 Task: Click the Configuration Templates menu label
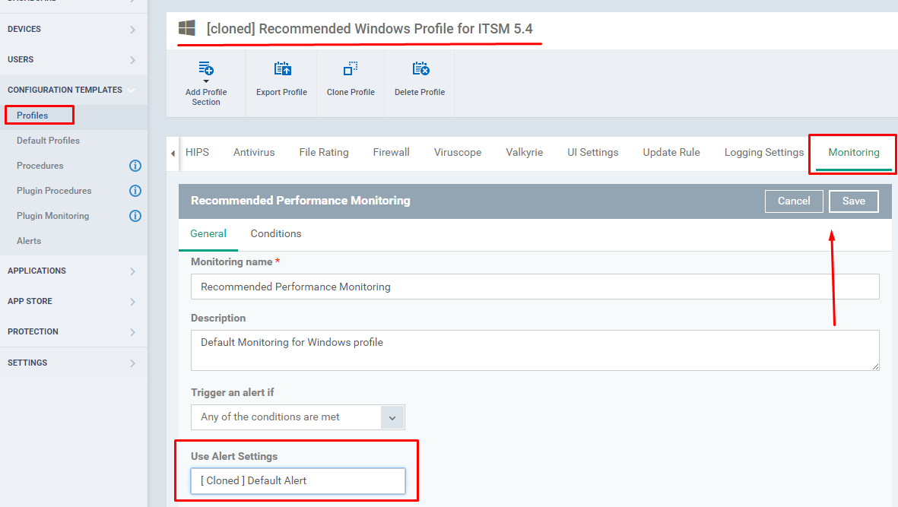click(x=65, y=90)
